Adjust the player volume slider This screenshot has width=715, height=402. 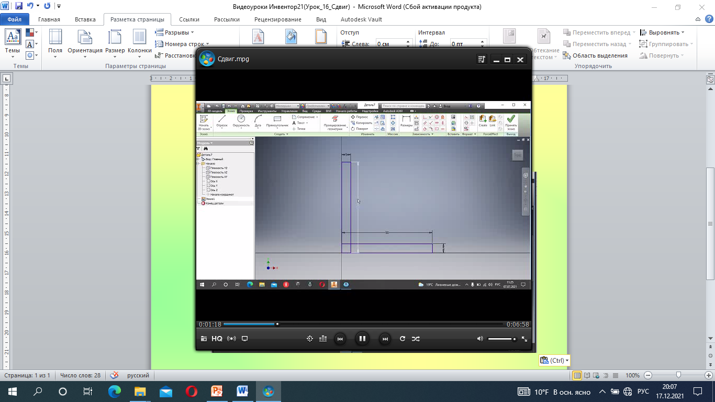point(502,339)
